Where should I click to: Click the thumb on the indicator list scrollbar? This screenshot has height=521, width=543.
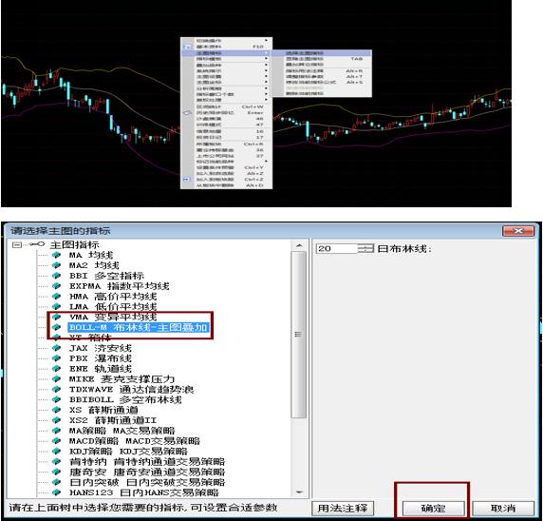click(299, 335)
